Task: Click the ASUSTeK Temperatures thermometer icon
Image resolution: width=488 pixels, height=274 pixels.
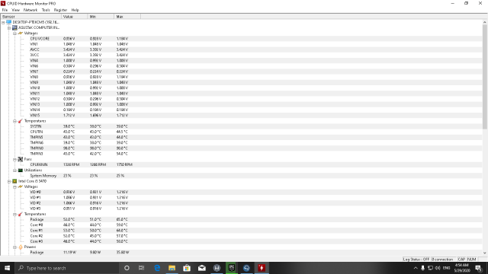Action: click(21, 121)
